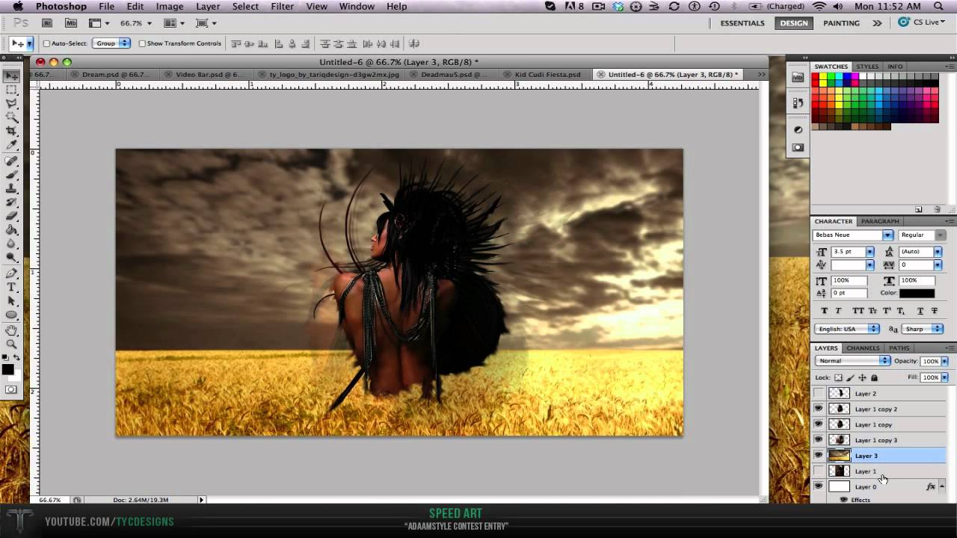Hide Layer 1 copy 2
The height and width of the screenshot is (538, 957).
819,409
